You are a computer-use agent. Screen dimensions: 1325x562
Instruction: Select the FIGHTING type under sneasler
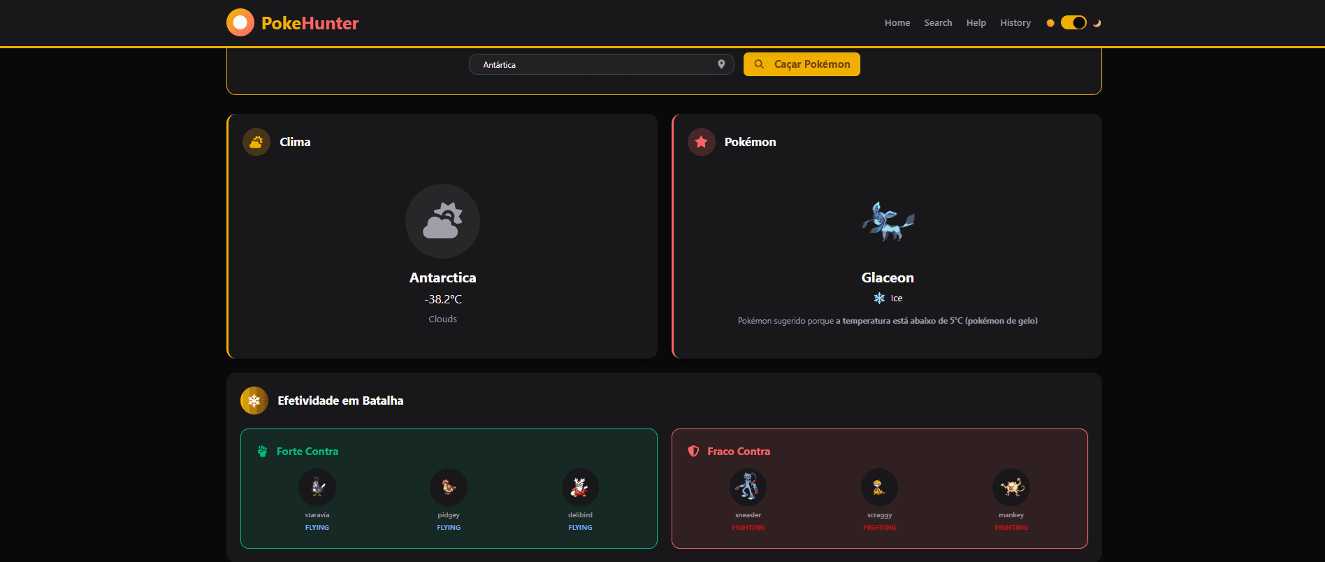748,528
